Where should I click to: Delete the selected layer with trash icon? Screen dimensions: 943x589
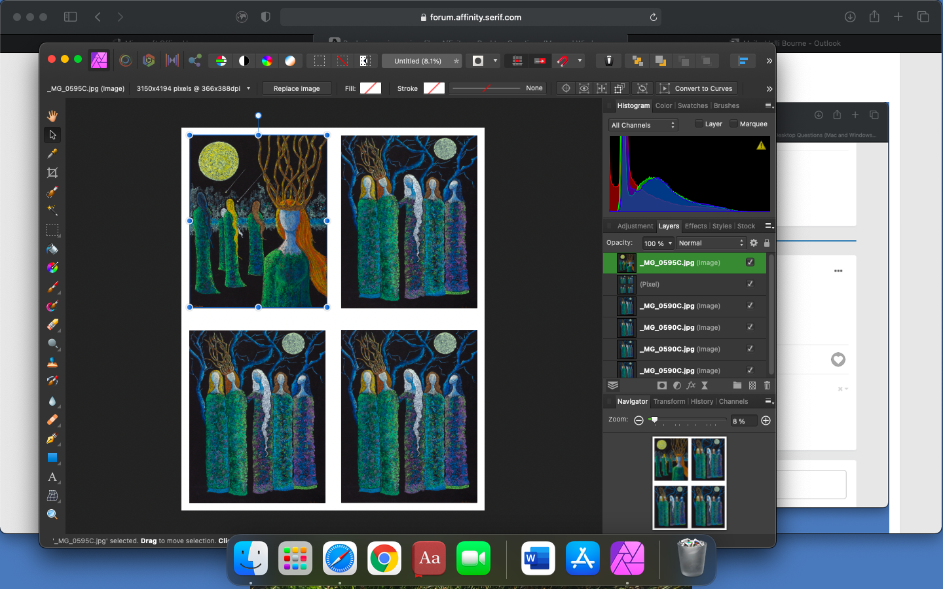point(767,385)
